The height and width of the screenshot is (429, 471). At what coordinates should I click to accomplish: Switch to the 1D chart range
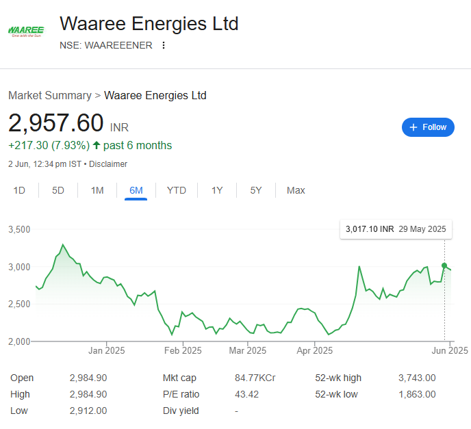(x=19, y=190)
